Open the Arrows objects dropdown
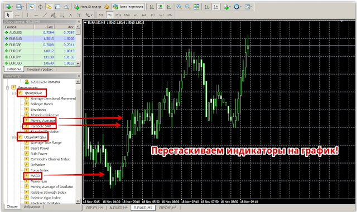357x212 pixels. pos(89,15)
